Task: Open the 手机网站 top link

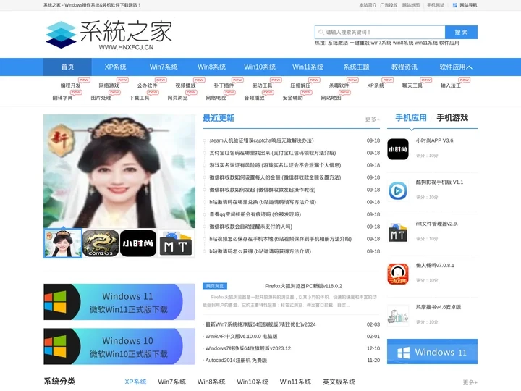Action: pyautogui.click(x=436, y=5)
